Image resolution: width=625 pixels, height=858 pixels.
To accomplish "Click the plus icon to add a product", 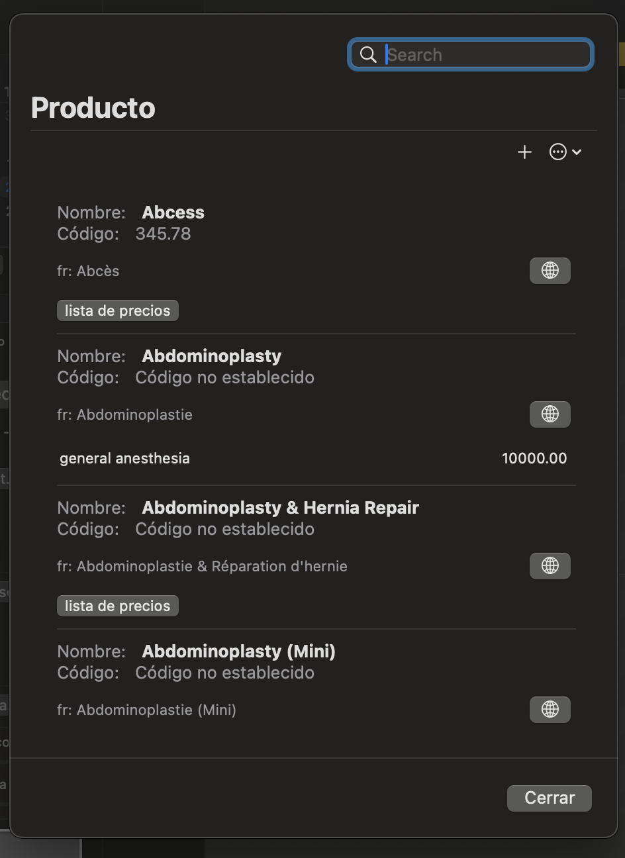I will pyautogui.click(x=524, y=152).
